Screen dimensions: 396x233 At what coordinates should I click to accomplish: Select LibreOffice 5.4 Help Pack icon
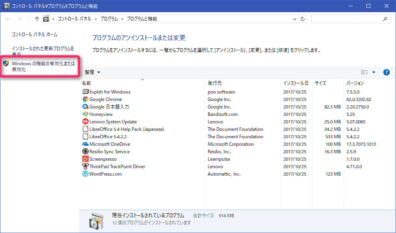point(86,129)
